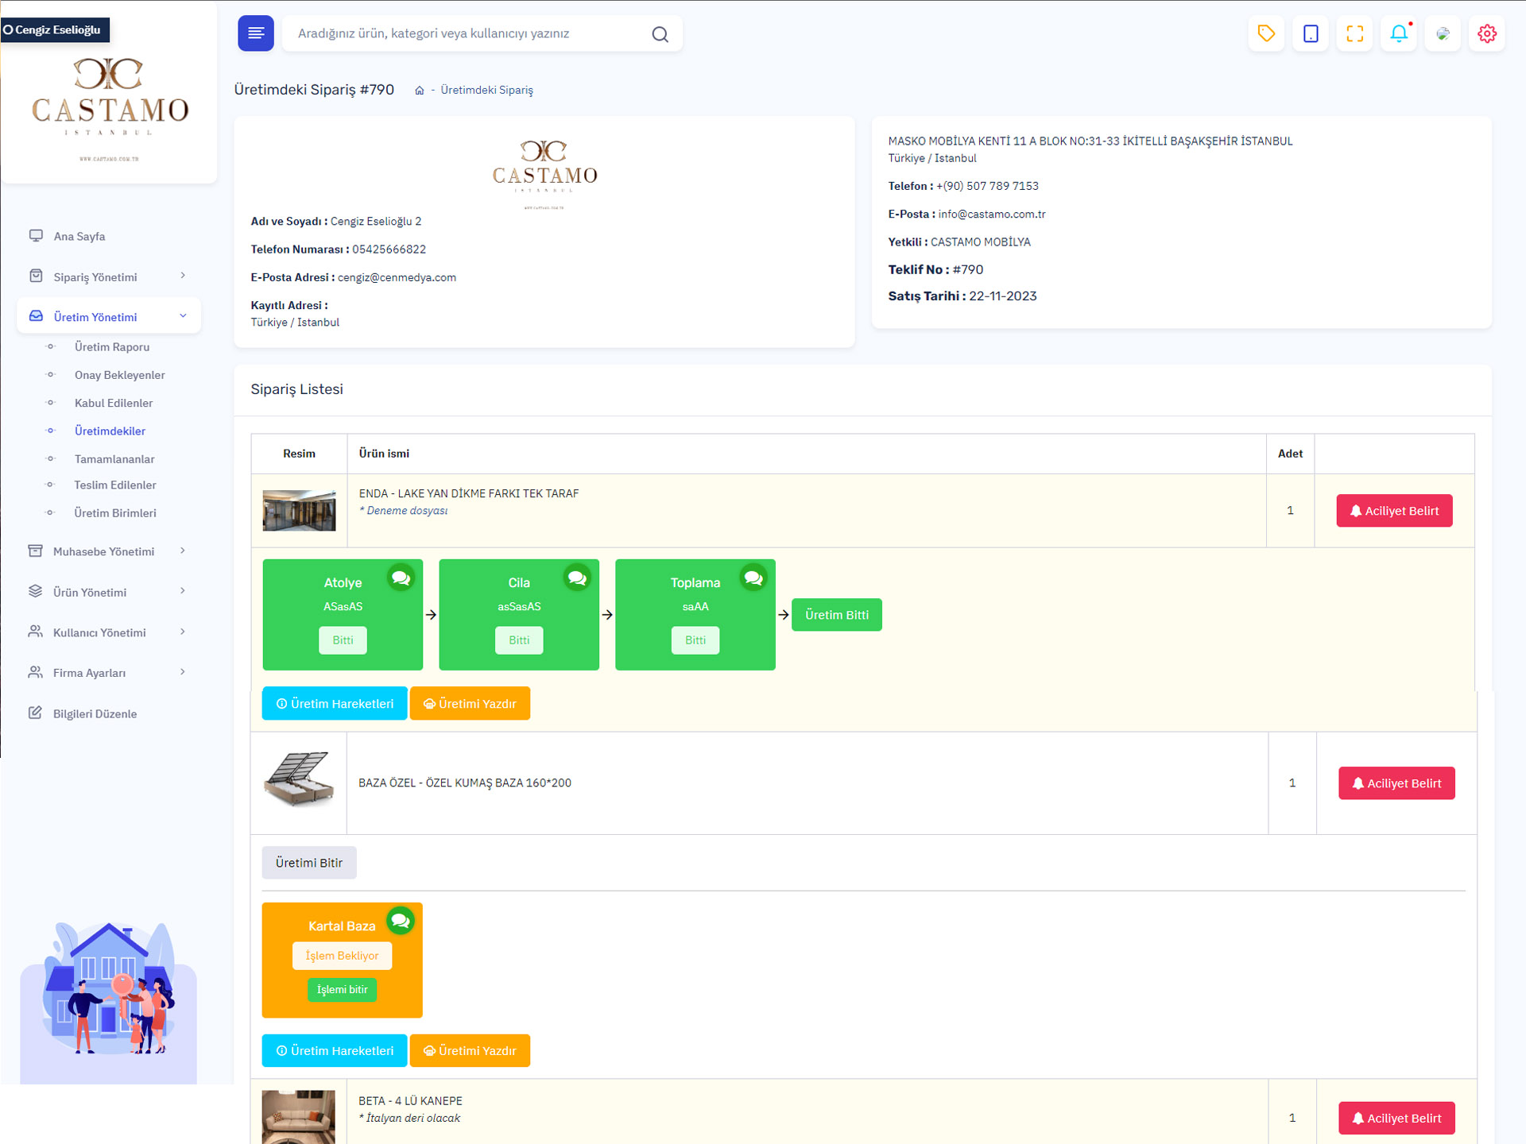Click Aciliyet Belirt for ENDA product
The height and width of the screenshot is (1144, 1526).
(x=1393, y=511)
